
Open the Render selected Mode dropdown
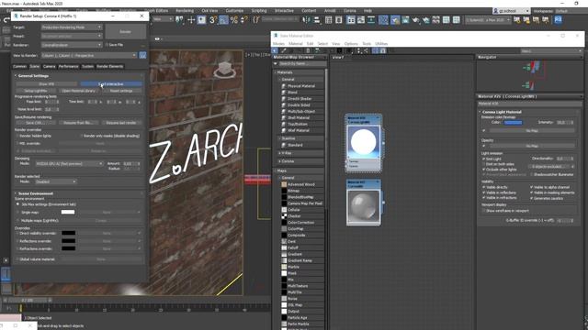(55, 181)
